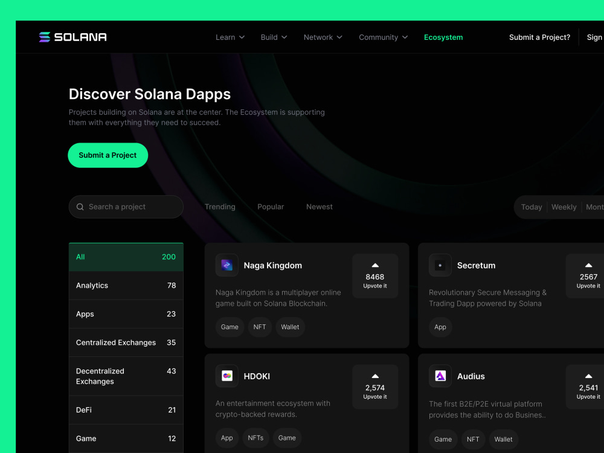
Task: Click the Secretum description text
Action: pos(487,298)
